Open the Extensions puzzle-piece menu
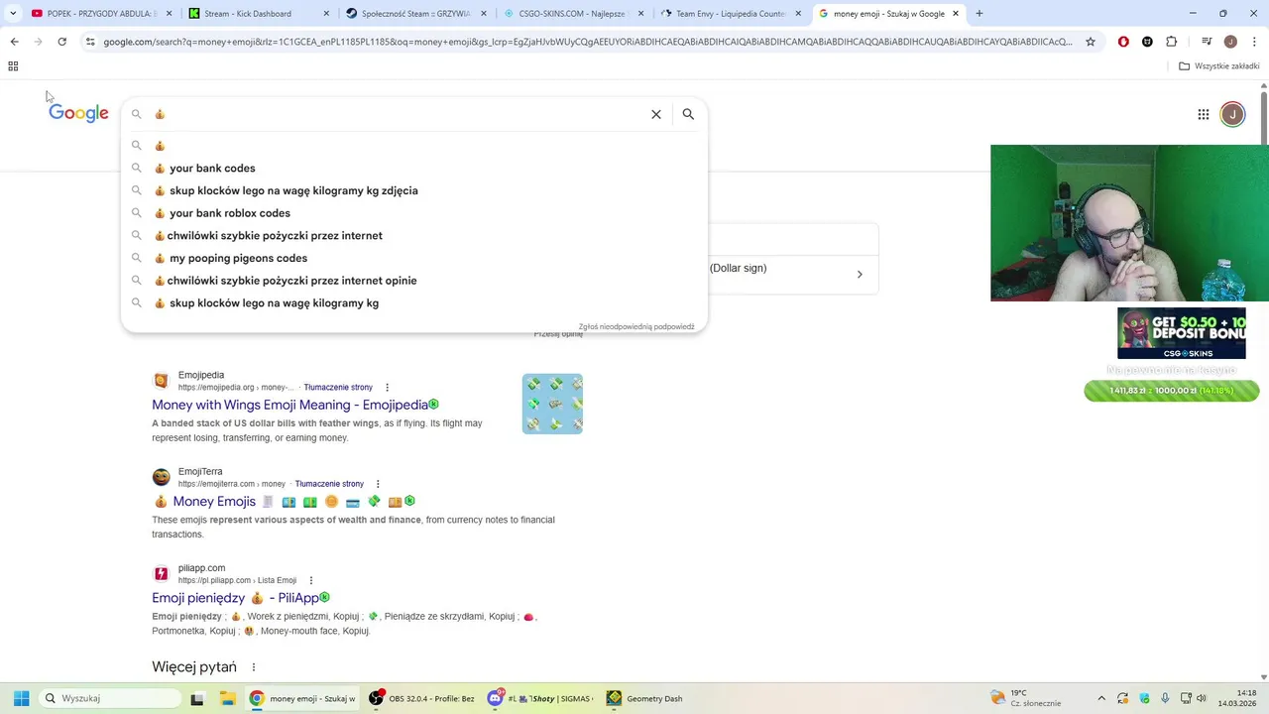 [x=1171, y=42]
